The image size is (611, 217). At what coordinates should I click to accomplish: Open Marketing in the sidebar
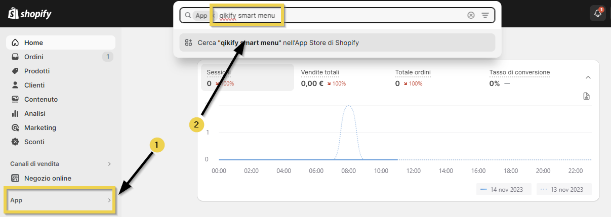click(40, 127)
